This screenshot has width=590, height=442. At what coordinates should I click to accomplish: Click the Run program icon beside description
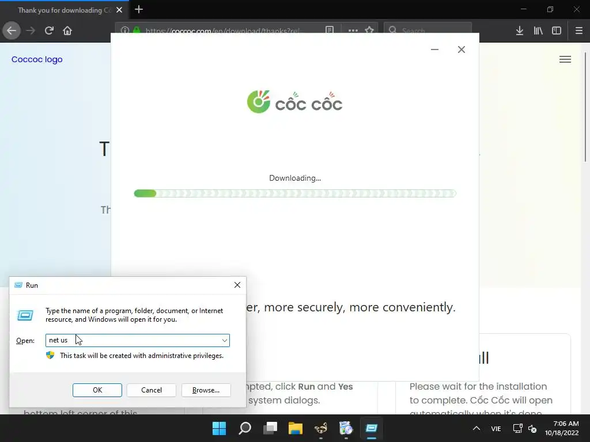click(25, 315)
